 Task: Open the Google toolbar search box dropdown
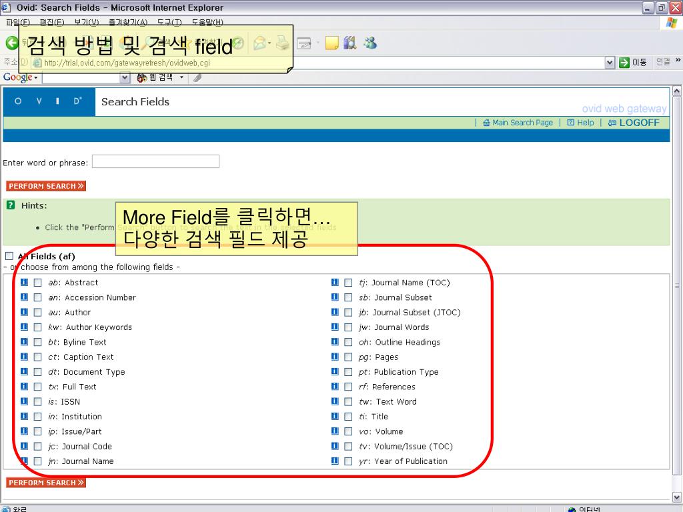pos(125,78)
